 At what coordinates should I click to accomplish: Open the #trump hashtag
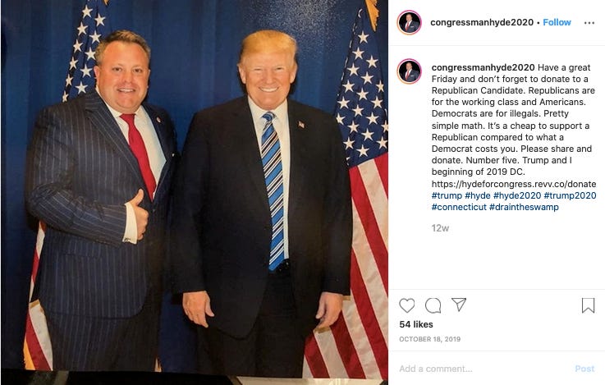447,195
